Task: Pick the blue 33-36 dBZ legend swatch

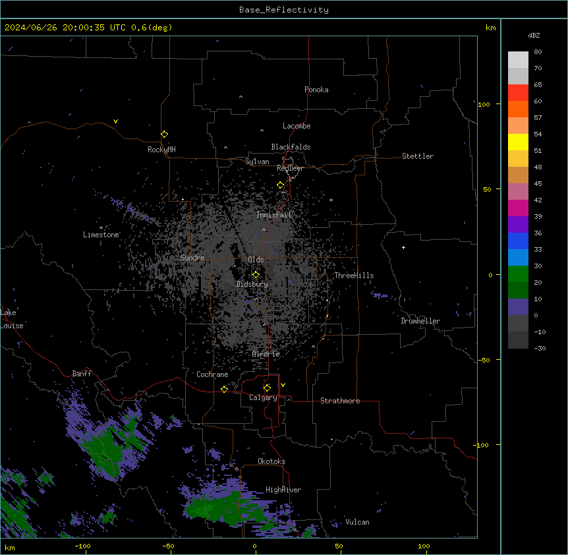Action: 518,241
